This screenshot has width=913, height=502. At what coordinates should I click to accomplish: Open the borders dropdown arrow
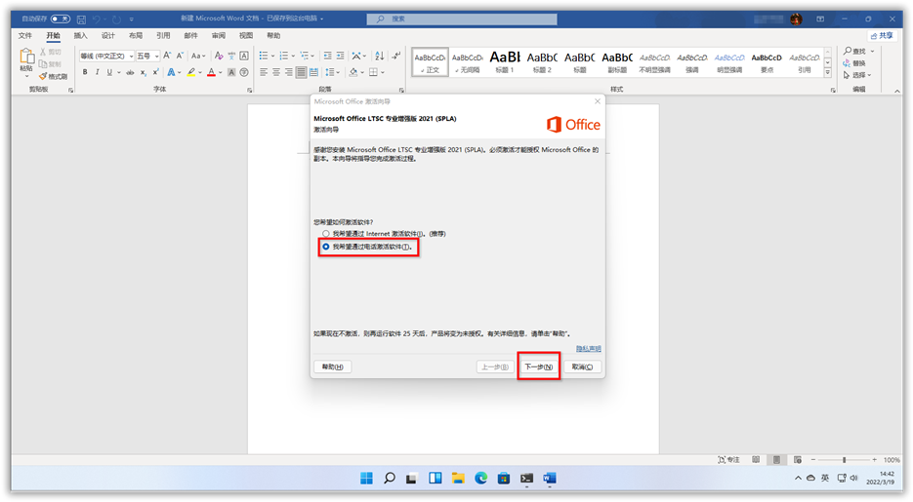(383, 73)
